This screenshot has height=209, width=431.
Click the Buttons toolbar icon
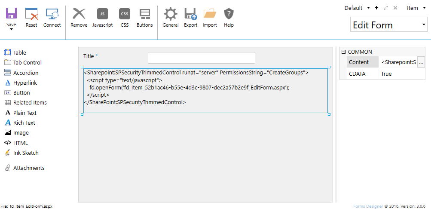144,14
